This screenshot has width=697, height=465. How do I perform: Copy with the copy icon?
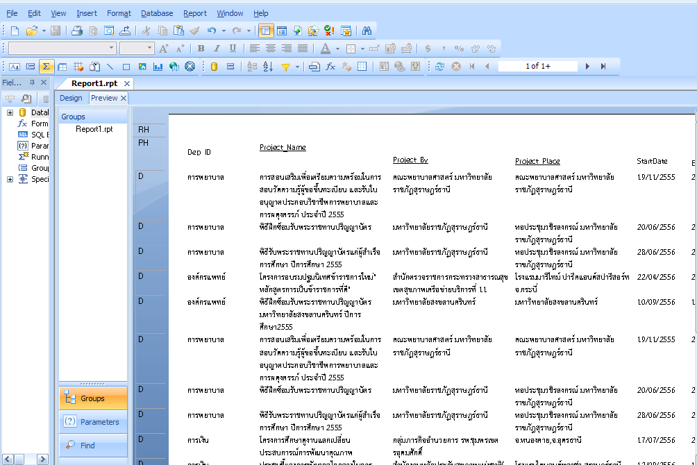(x=162, y=31)
